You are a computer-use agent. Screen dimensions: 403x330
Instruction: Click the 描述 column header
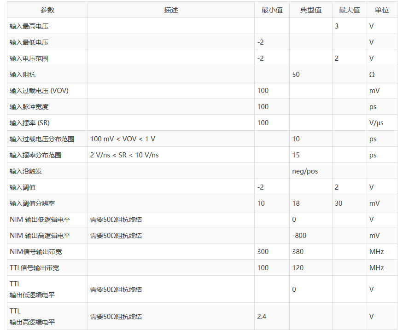point(171,10)
